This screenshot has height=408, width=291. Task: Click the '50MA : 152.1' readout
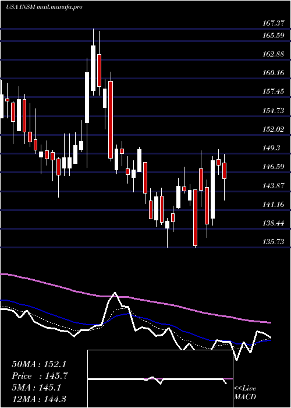(x=40, y=364)
